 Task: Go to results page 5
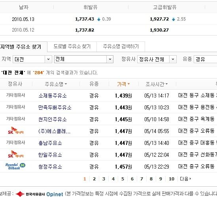pyautogui.click(x=123, y=179)
